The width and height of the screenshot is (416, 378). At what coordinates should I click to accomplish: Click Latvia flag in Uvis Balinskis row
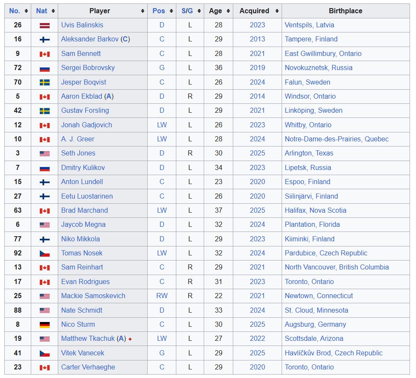point(45,26)
